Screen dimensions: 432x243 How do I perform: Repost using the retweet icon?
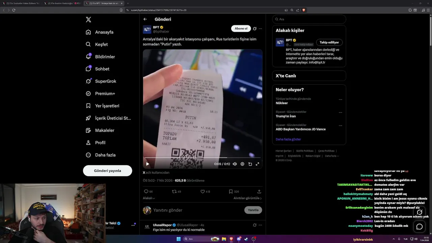(174, 191)
